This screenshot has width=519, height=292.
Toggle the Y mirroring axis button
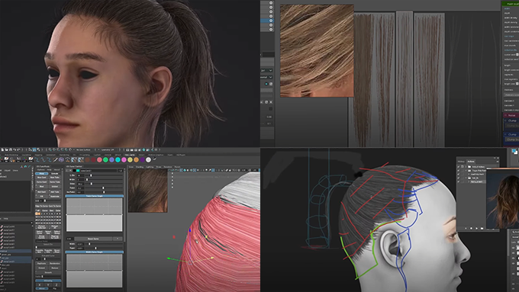(x=48, y=284)
